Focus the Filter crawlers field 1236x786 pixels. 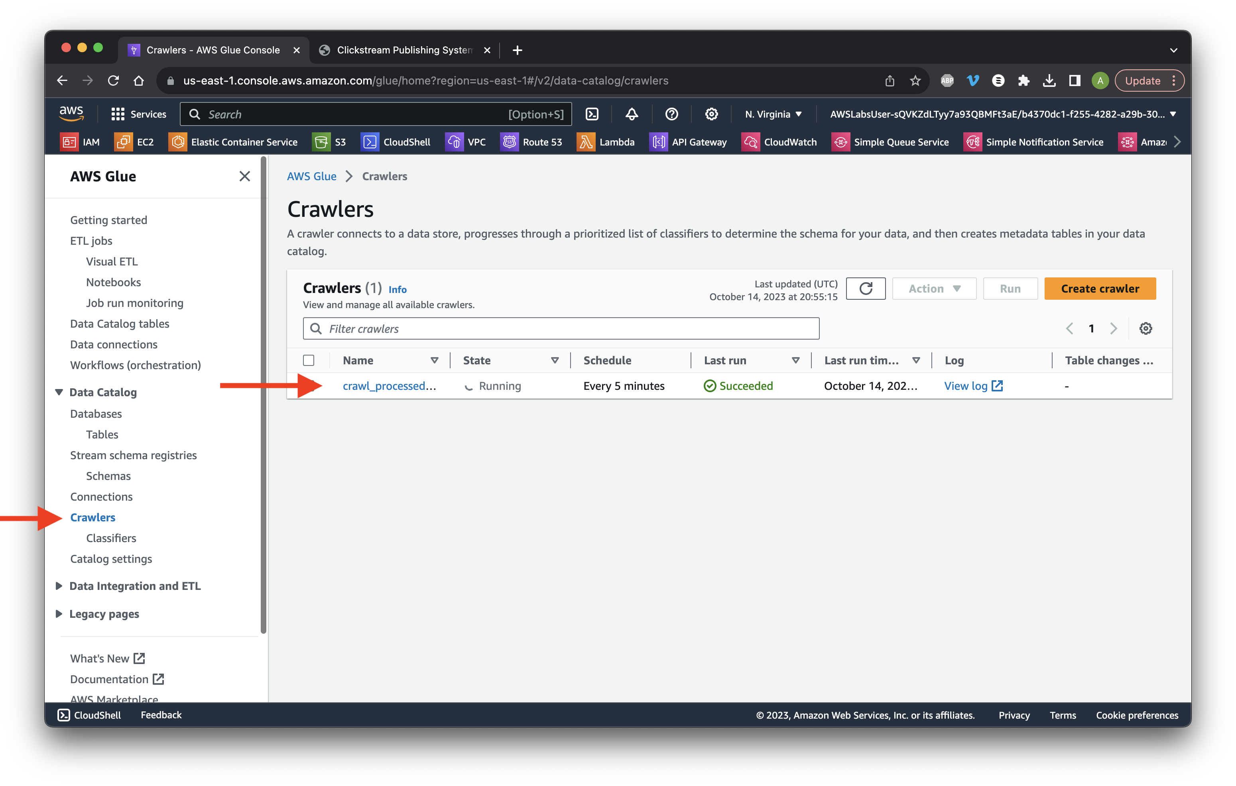point(561,328)
